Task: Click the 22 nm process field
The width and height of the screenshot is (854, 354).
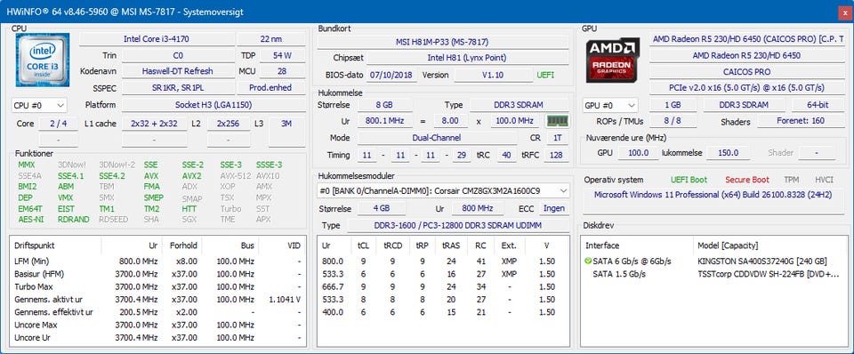Action: [x=271, y=39]
